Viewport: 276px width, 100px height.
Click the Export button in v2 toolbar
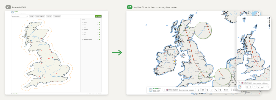click(x=226, y=90)
